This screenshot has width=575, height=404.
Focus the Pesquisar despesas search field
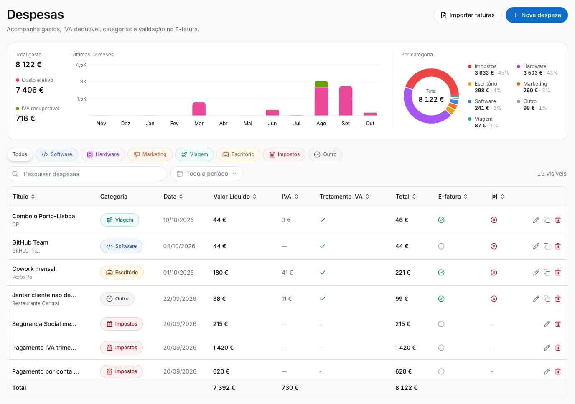(x=87, y=174)
